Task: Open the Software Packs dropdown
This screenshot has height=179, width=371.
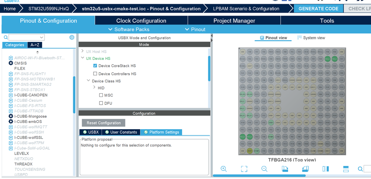Action: tap(129, 29)
